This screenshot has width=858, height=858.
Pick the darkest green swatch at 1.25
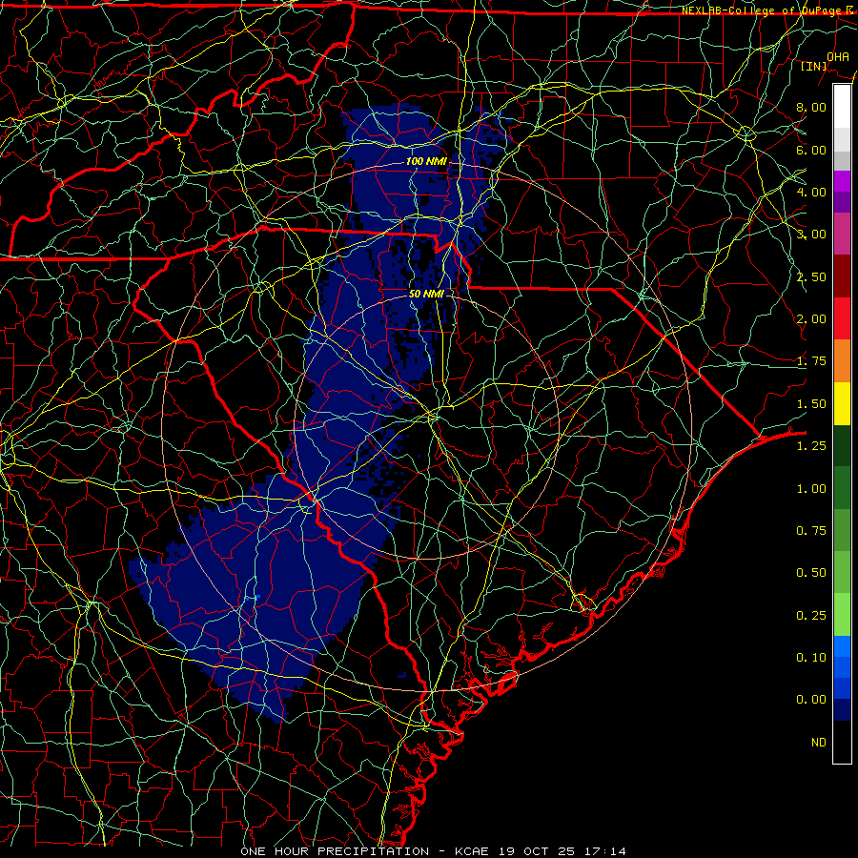[x=842, y=445]
